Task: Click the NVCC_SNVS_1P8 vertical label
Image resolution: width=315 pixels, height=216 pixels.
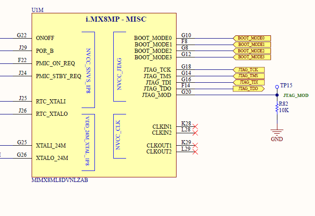Action: [x=88, y=71]
